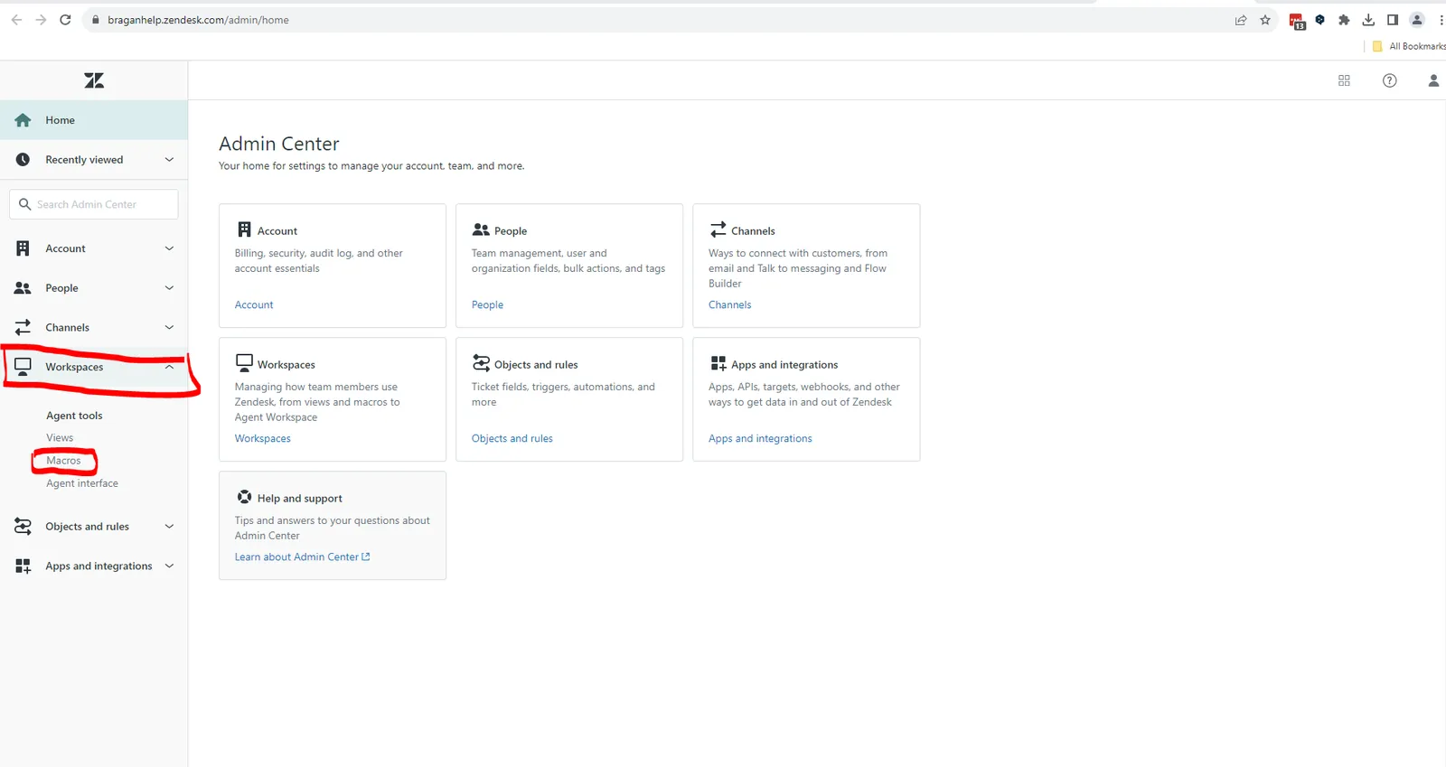Image resolution: width=1446 pixels, height=767 pixels.
Task: Click Help and support lifebuoy icon
Action: pyautogui.click(x=244, y=497)
